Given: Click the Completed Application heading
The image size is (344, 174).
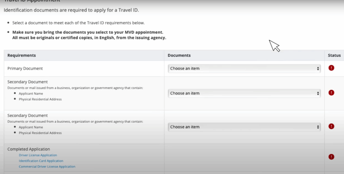Looking at the screenshot, I should point(29,149).
